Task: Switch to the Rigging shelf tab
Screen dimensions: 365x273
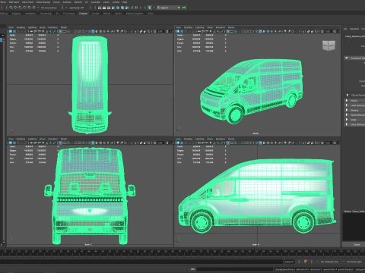Action: [x=16, y=14]
